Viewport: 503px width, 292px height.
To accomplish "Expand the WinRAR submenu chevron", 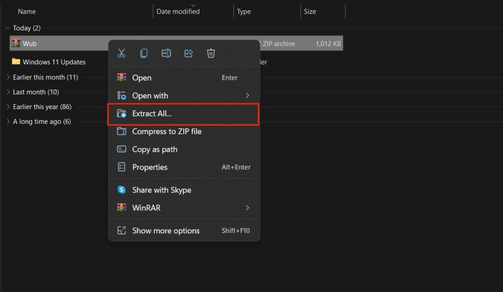I will point(247,207).
